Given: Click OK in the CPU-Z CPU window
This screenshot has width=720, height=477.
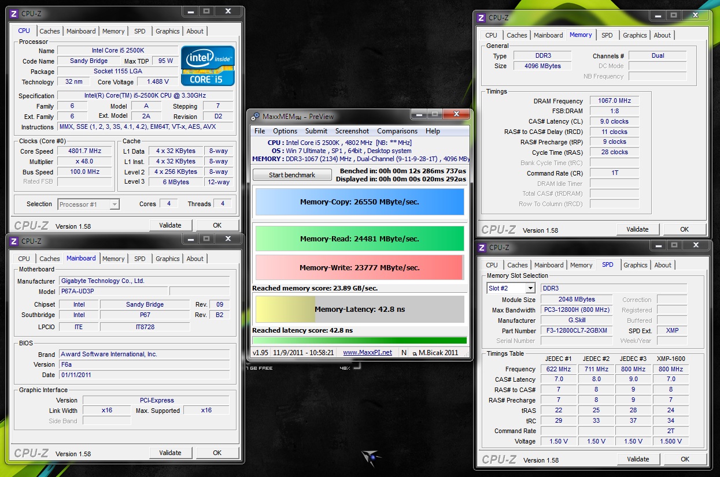Looking at the screenshot, I should pos(217,225).
